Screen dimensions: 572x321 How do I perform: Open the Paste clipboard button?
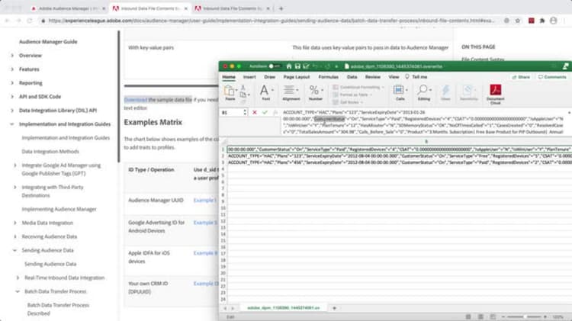point(230,92)
